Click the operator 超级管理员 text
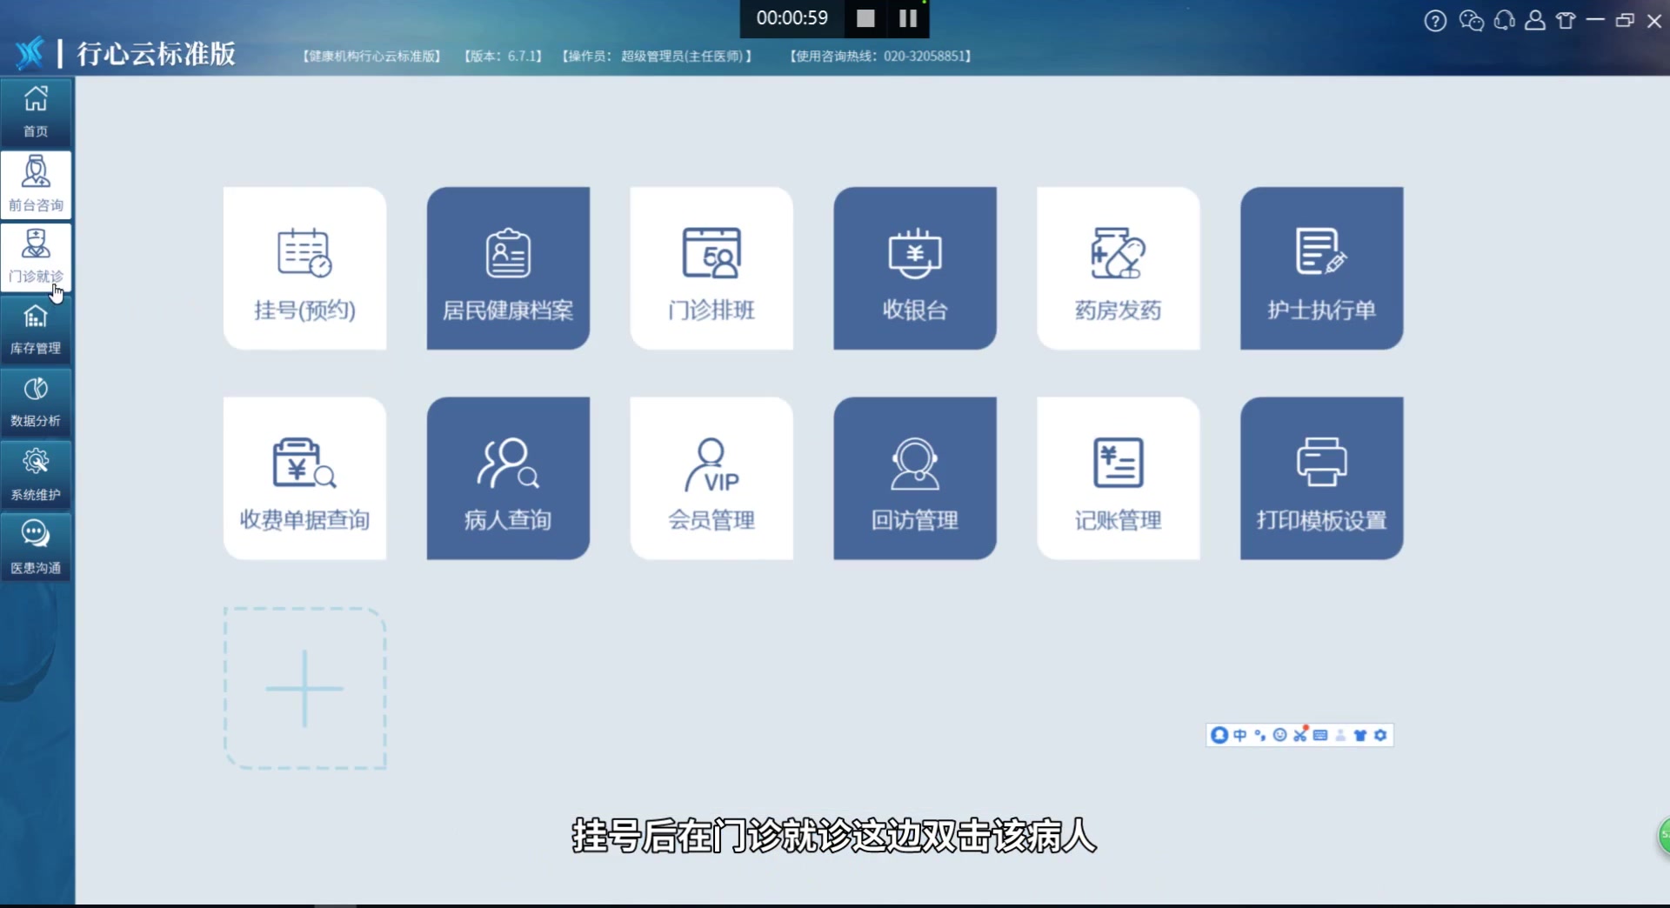 [681, 56]
